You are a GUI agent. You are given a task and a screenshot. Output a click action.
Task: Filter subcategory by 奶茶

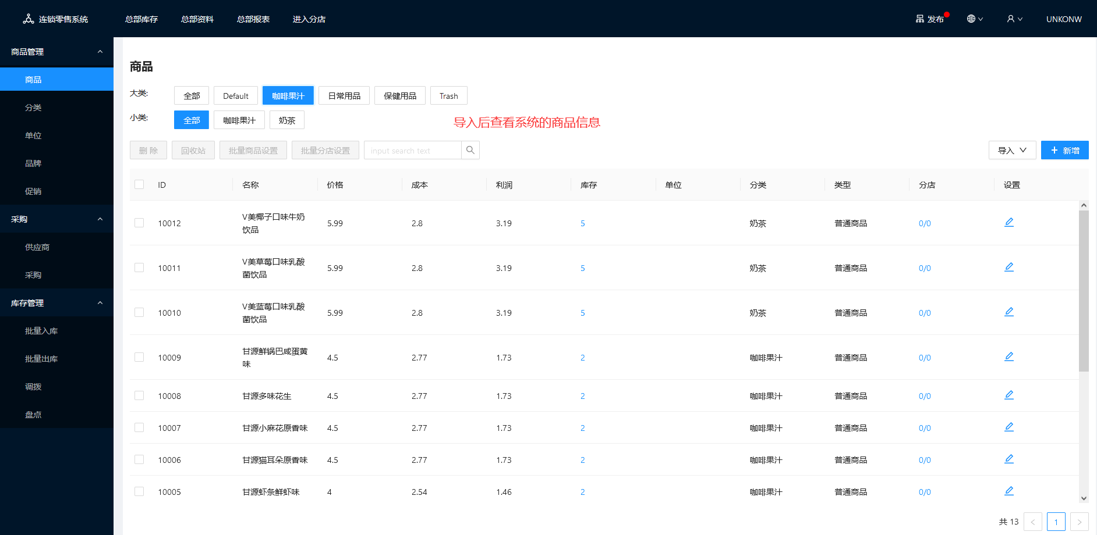pos(287,120)
